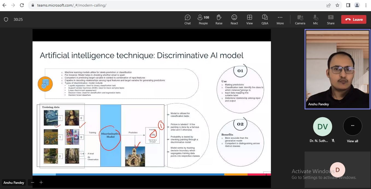Unmute the Mic

point(316,19)
